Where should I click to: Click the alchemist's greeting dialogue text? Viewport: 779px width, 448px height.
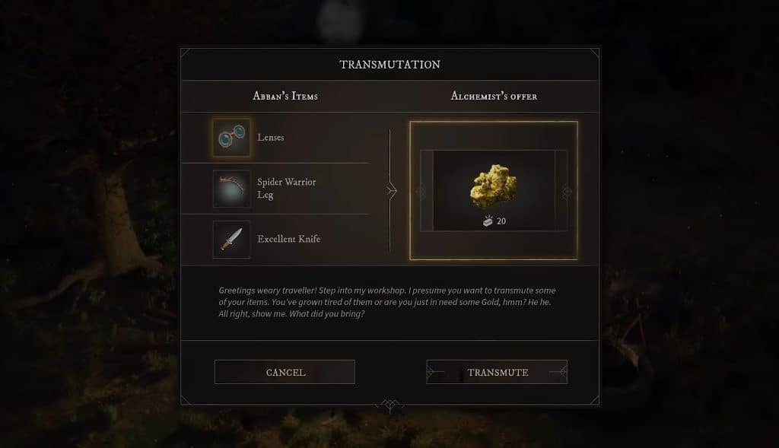tap(387, 302)
